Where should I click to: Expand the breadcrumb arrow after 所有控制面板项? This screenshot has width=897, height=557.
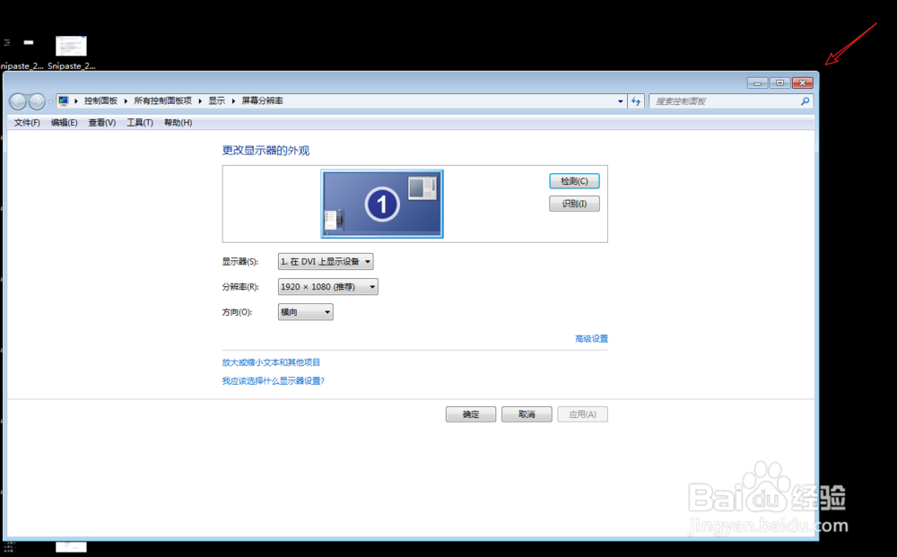[200, 100]
